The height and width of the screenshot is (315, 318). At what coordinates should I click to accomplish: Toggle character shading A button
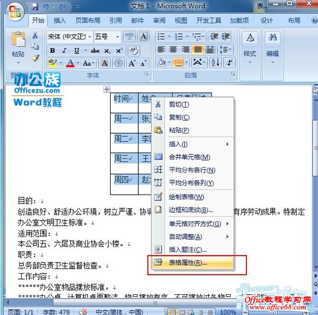(104, 63)
